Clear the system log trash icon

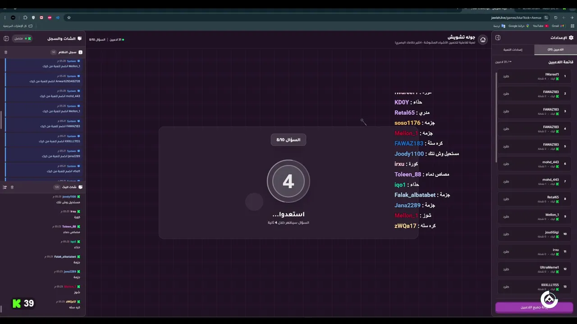[6, 52]
